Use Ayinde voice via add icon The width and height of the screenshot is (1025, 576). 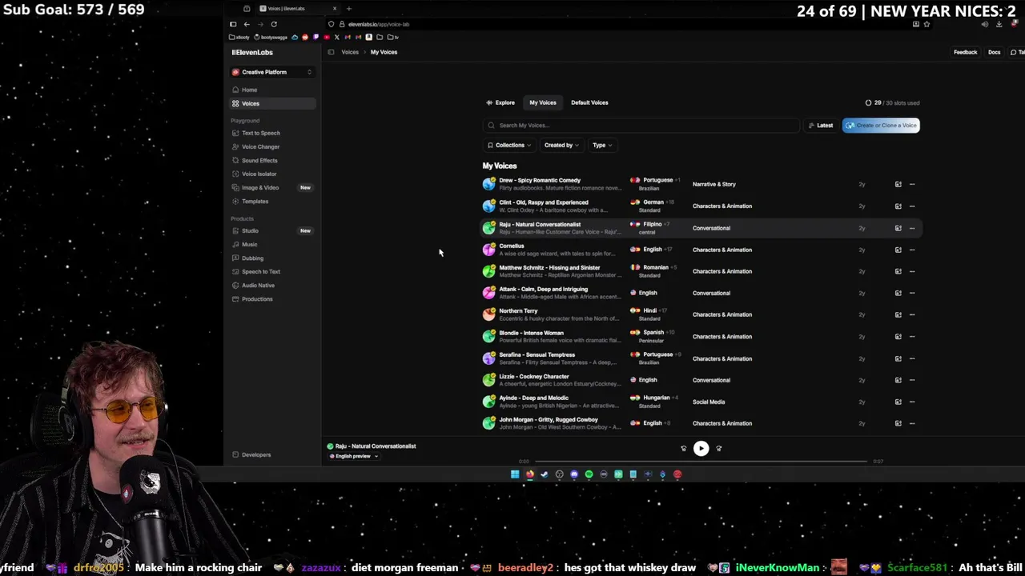coord(898,402)
